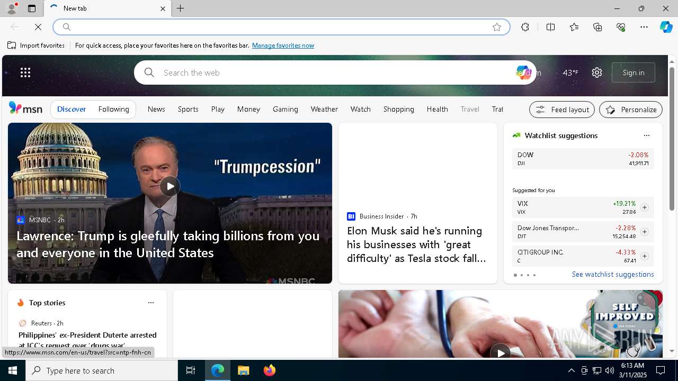
Task: Click the Manage favorites now link
Action: point(283,46)
